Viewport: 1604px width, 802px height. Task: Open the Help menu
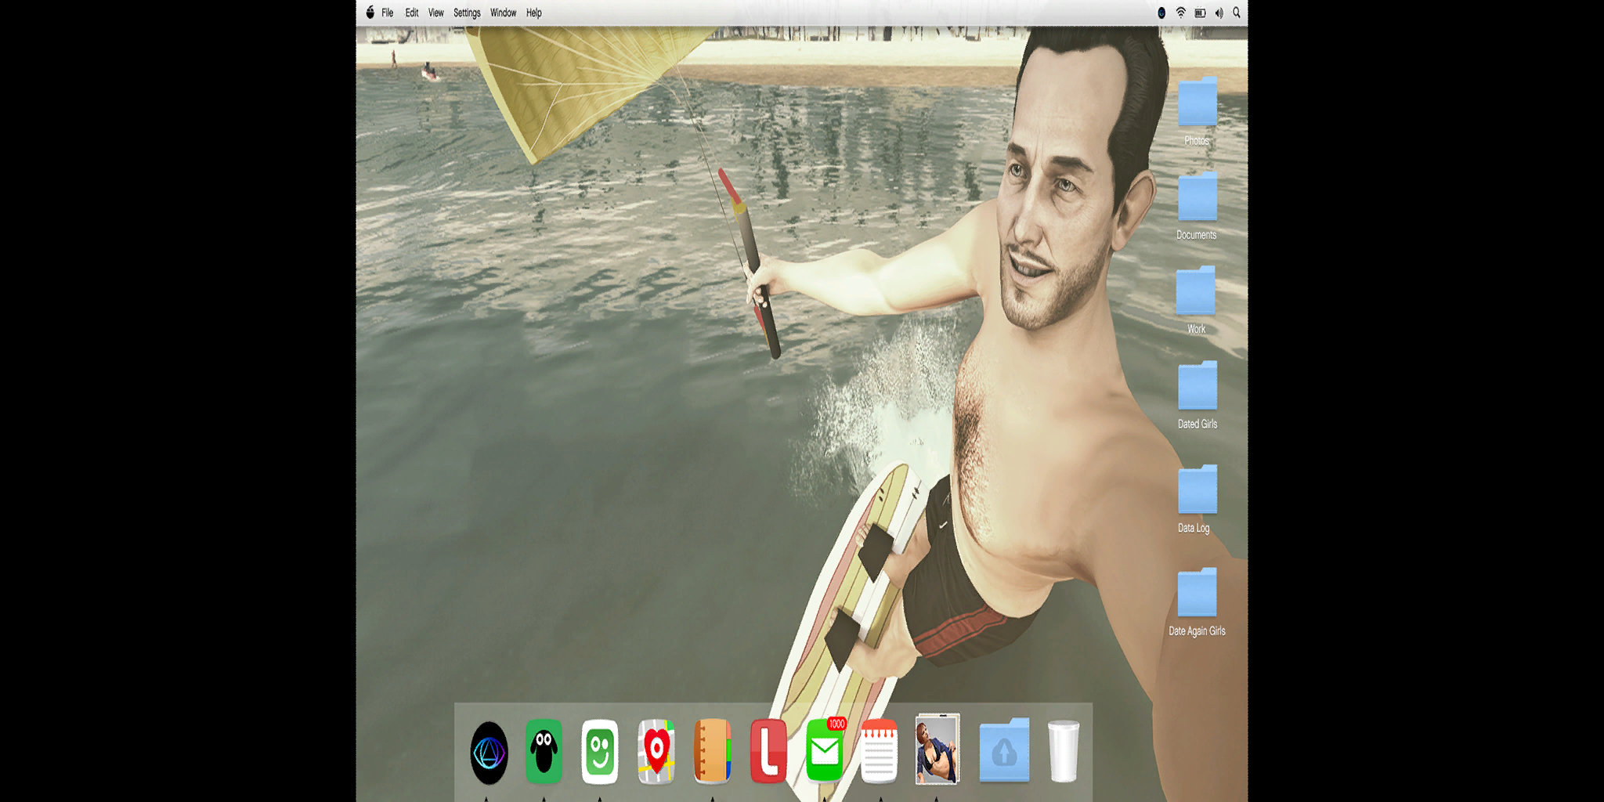(533, 13)
